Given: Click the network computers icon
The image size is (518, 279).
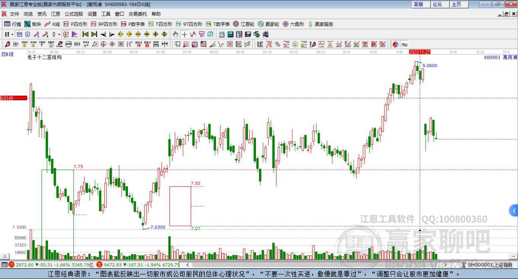Looking at the screenshot, I should pyautogui.click(x=256, y=34).
